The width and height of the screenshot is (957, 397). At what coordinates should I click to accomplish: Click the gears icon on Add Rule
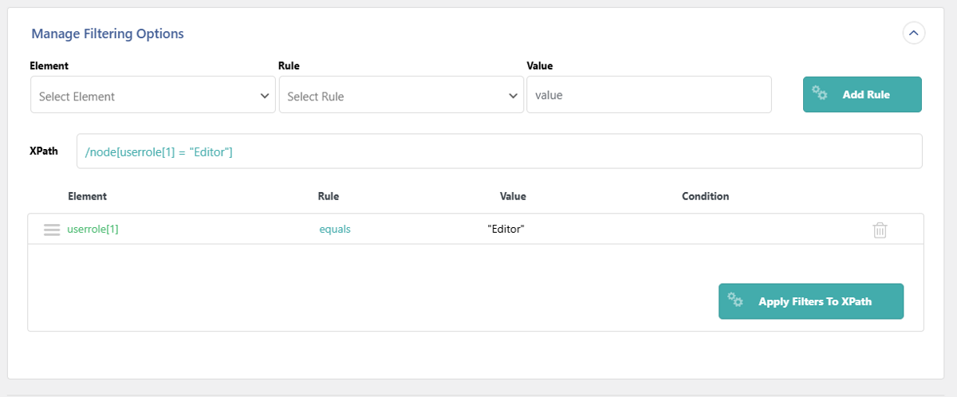tap(820, 93)
